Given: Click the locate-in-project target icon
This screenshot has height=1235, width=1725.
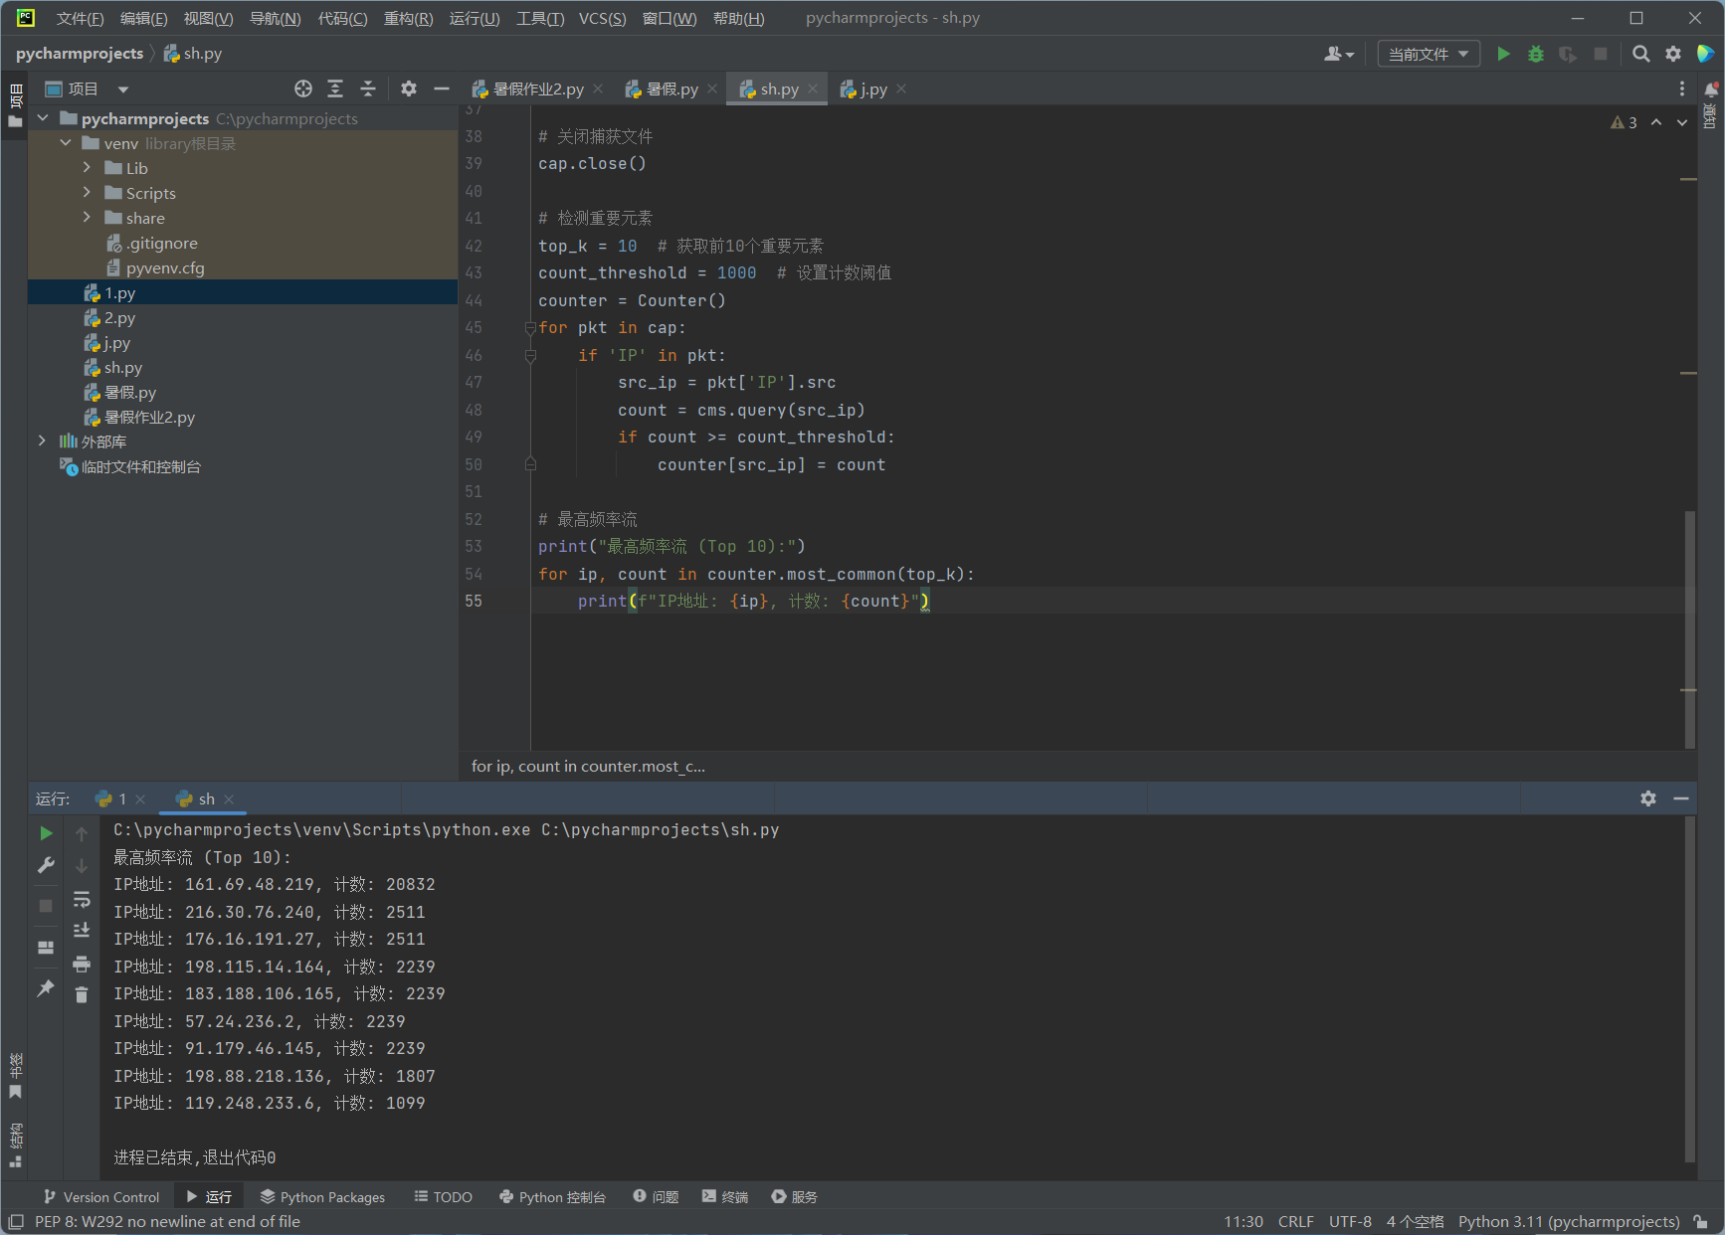Looking at the screenshot, I should pos(303,88).
